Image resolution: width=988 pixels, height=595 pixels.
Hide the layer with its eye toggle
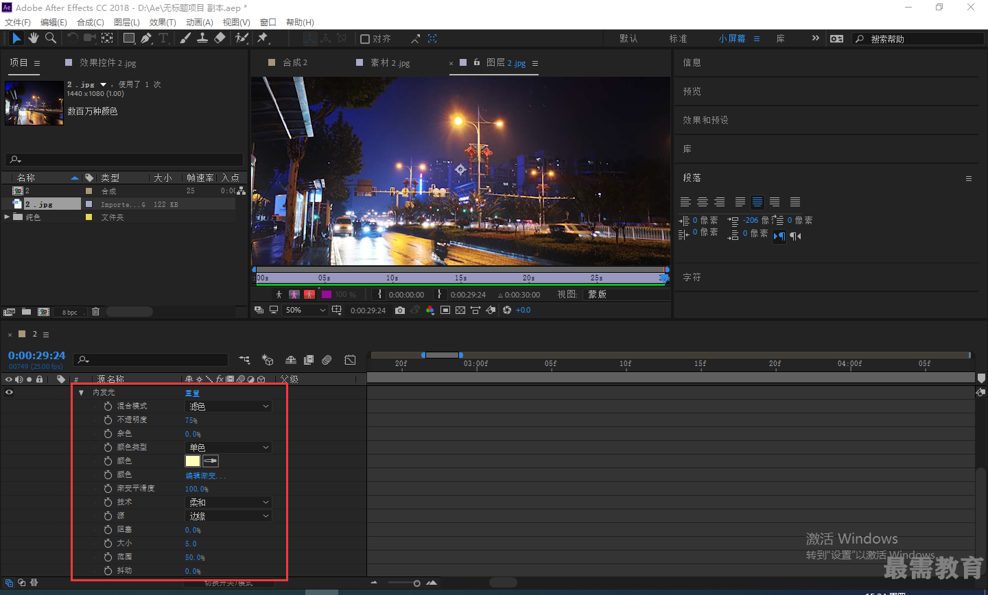tap(9, 392)
